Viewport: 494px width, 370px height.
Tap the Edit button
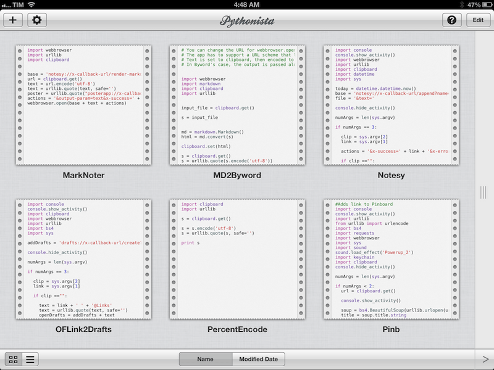tap(478, 20)
